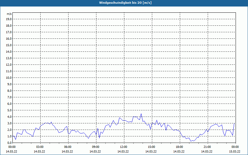248x155 pixels.
Task: Click the 2,0 y-axis label
Action: (10, 130)
